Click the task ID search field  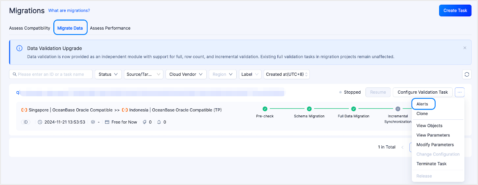point(51,74)
